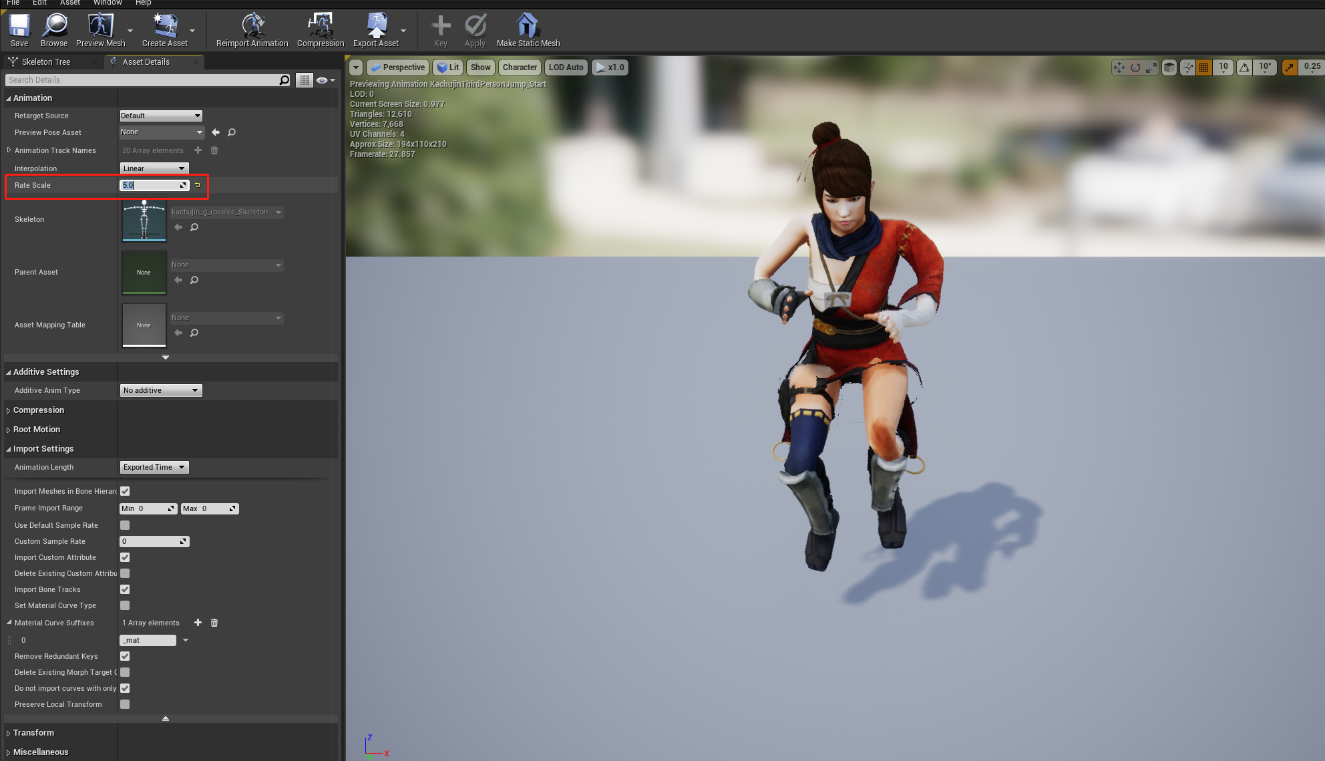
Task: Delete all Material Curve Suffixes with trash icon
Action: click(x=214, y=623)
